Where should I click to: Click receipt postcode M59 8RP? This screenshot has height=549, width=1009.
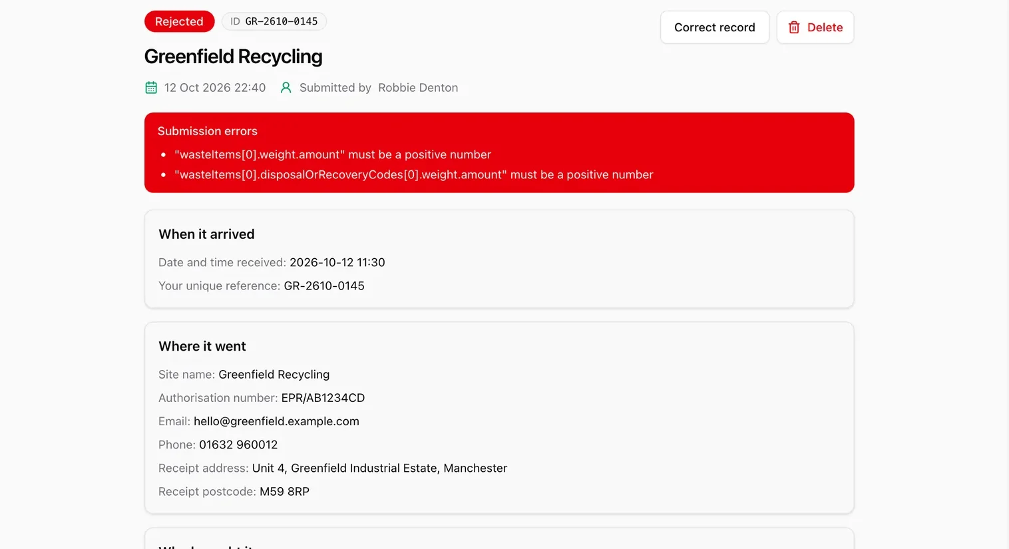(x=284, y=491)
